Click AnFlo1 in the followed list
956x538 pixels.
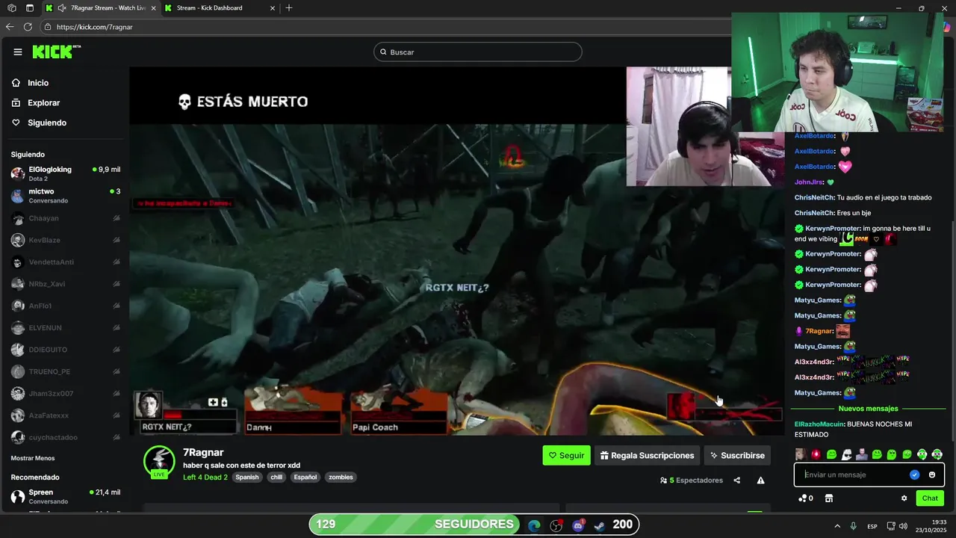coord(66,306)
